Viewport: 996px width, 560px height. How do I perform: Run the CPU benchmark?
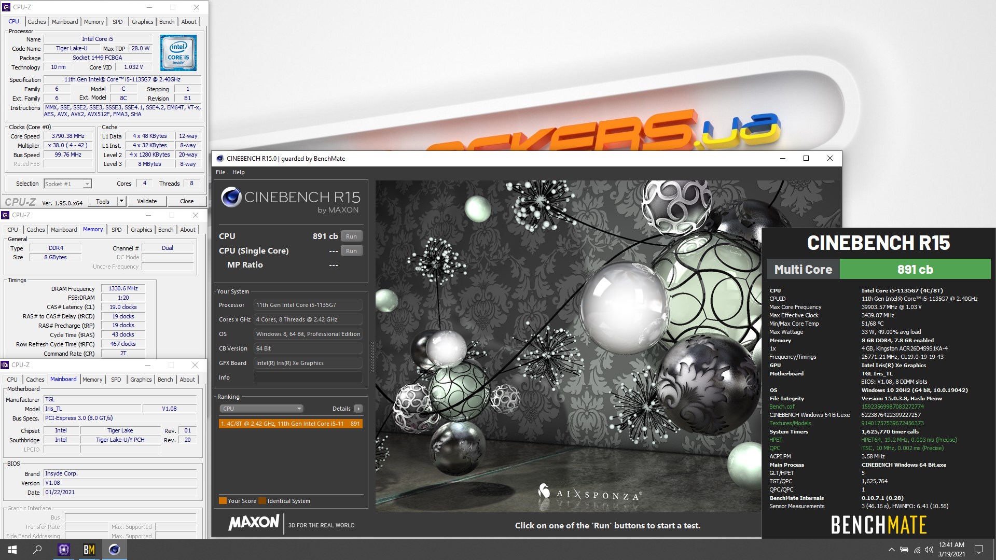click(352, 236)
